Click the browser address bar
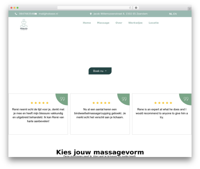Viewport: 200px width, 169px height. tap(95, 8)
